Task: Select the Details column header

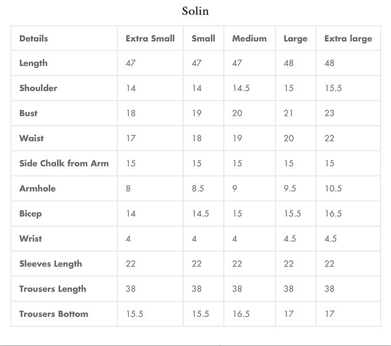Action: [x=34, y=38]
